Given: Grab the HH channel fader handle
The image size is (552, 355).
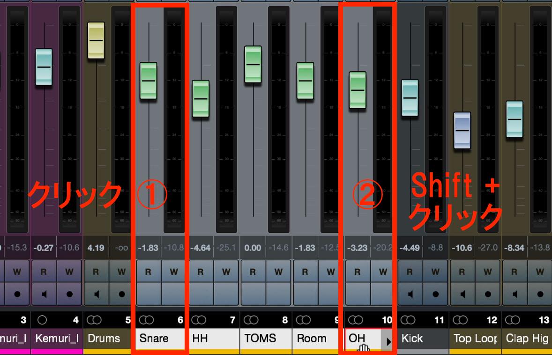Looking at the screenshot, I should pos(201,99).
